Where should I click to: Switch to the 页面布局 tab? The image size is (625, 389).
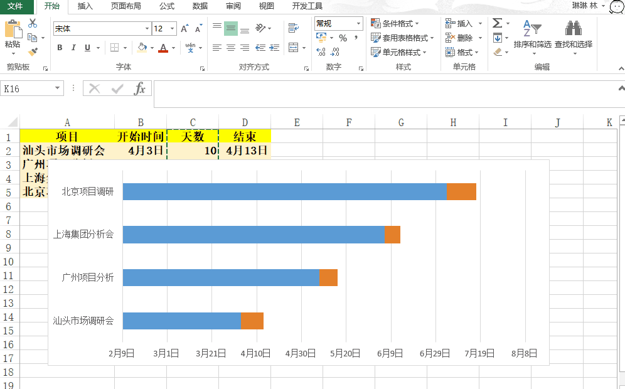126,6
